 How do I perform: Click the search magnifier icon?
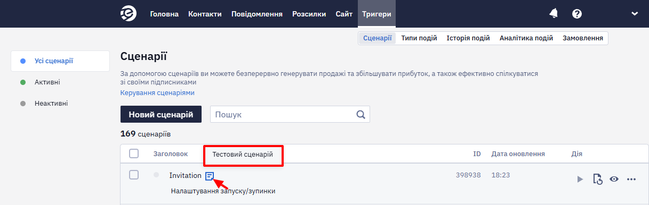[361, 114]
